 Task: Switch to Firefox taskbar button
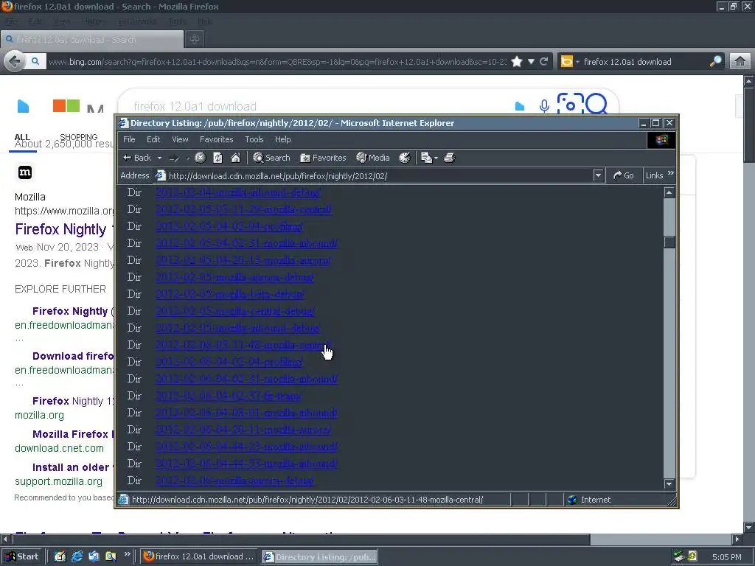[x=199, y=556]
